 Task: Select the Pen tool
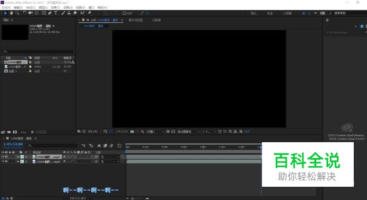tap(50, 13)
